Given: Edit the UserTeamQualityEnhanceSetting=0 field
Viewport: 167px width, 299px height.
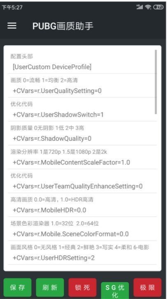Looking at the screenshot, I should pyautogui.click(x=82, y=186).
